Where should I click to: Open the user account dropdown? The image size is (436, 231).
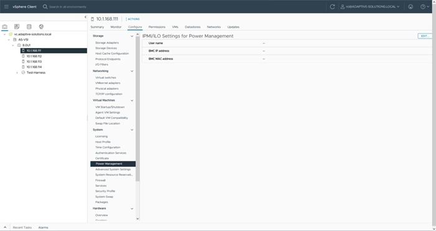point(370,7)
